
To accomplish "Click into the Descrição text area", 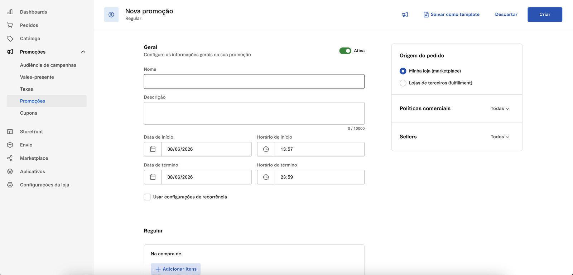I will (x=254, y=114).
